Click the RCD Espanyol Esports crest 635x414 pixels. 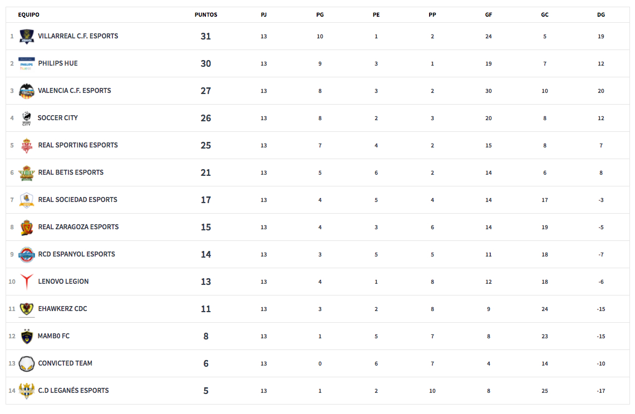27,254
